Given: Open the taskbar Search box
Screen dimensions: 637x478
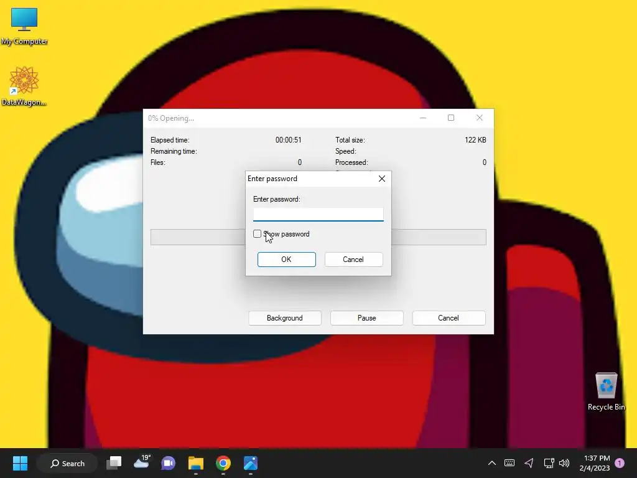Looking at the screenshot, I should tap(67, 463).
